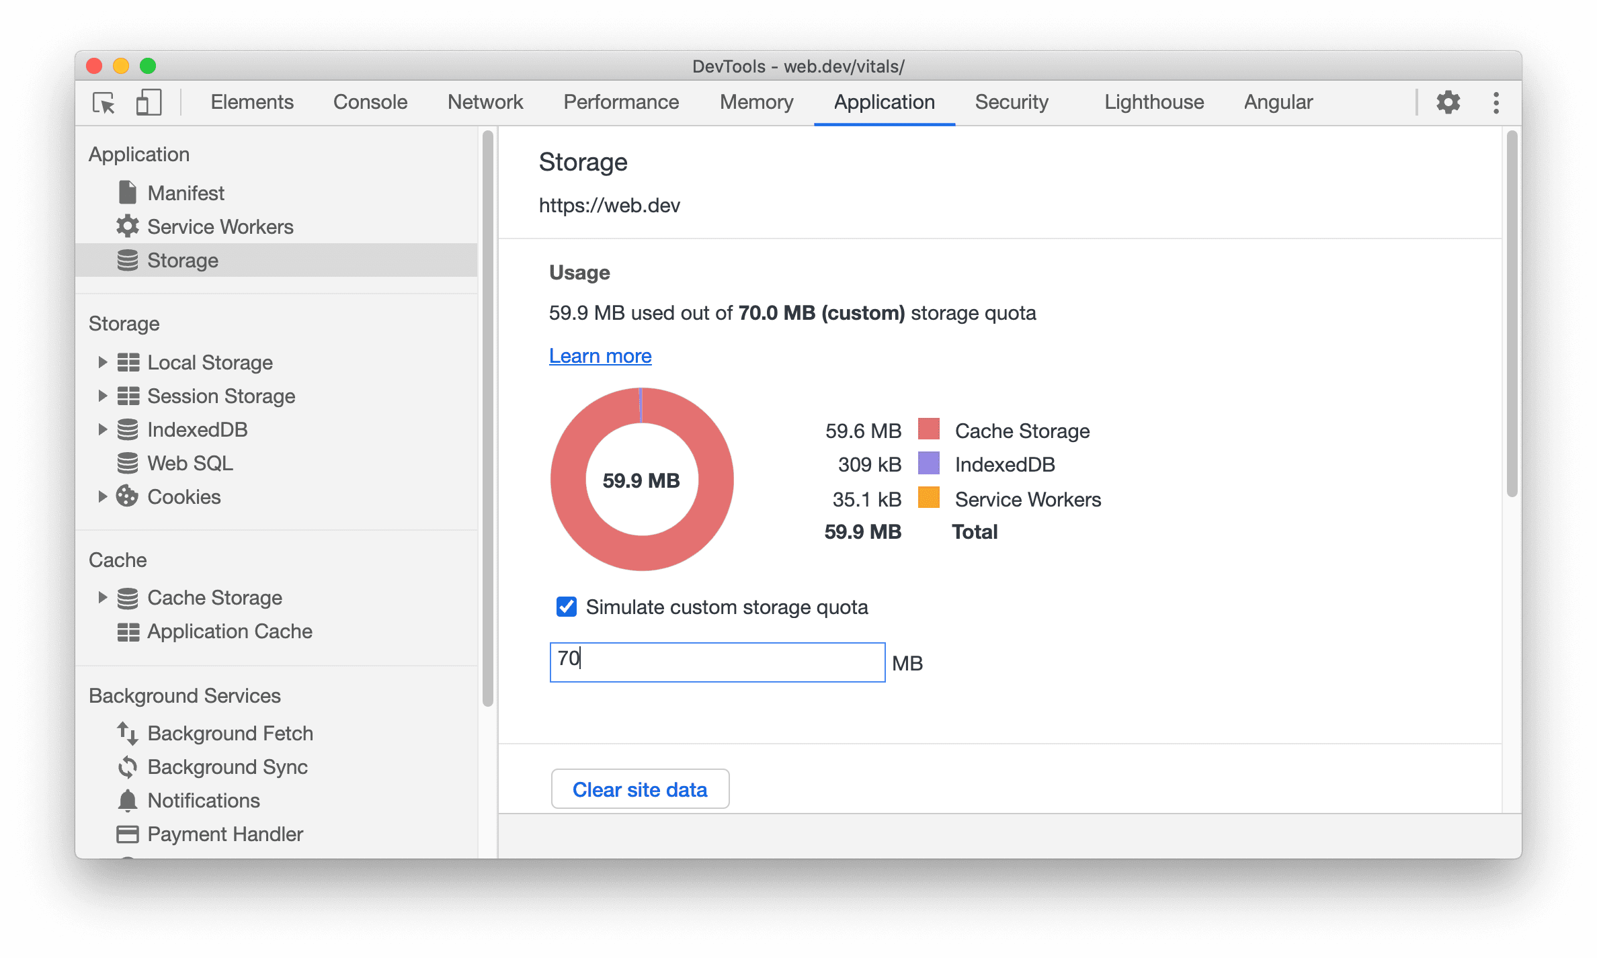Expand the Local Storage tree item
The height and width of the screenshot is (958, 1597).
tap(101, 363)
